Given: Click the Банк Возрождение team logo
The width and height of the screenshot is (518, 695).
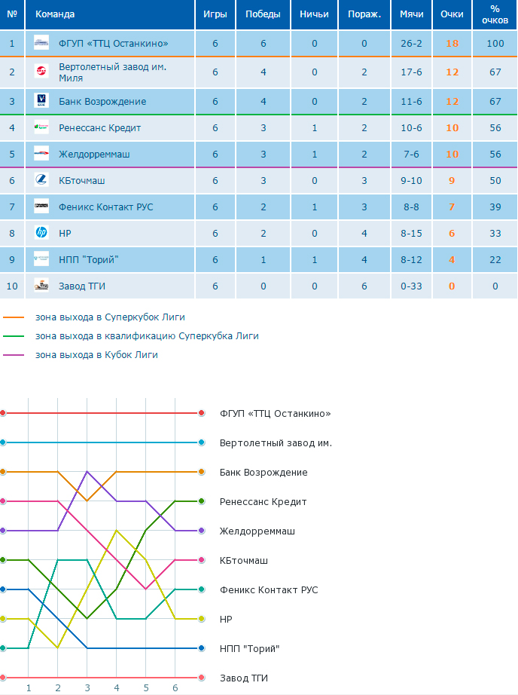Looking at the screenshot, I should pos(41,100).
